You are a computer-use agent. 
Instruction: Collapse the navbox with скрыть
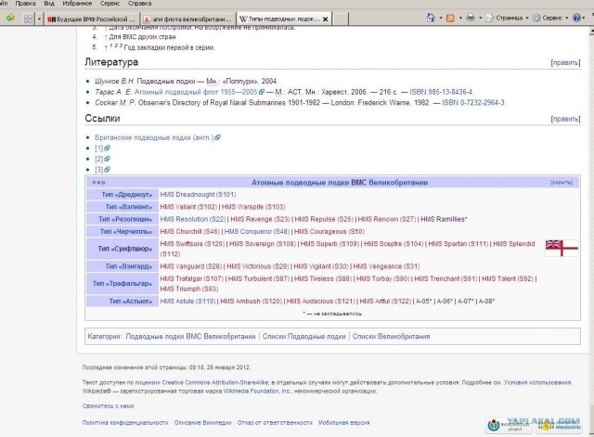click(562, 183)
